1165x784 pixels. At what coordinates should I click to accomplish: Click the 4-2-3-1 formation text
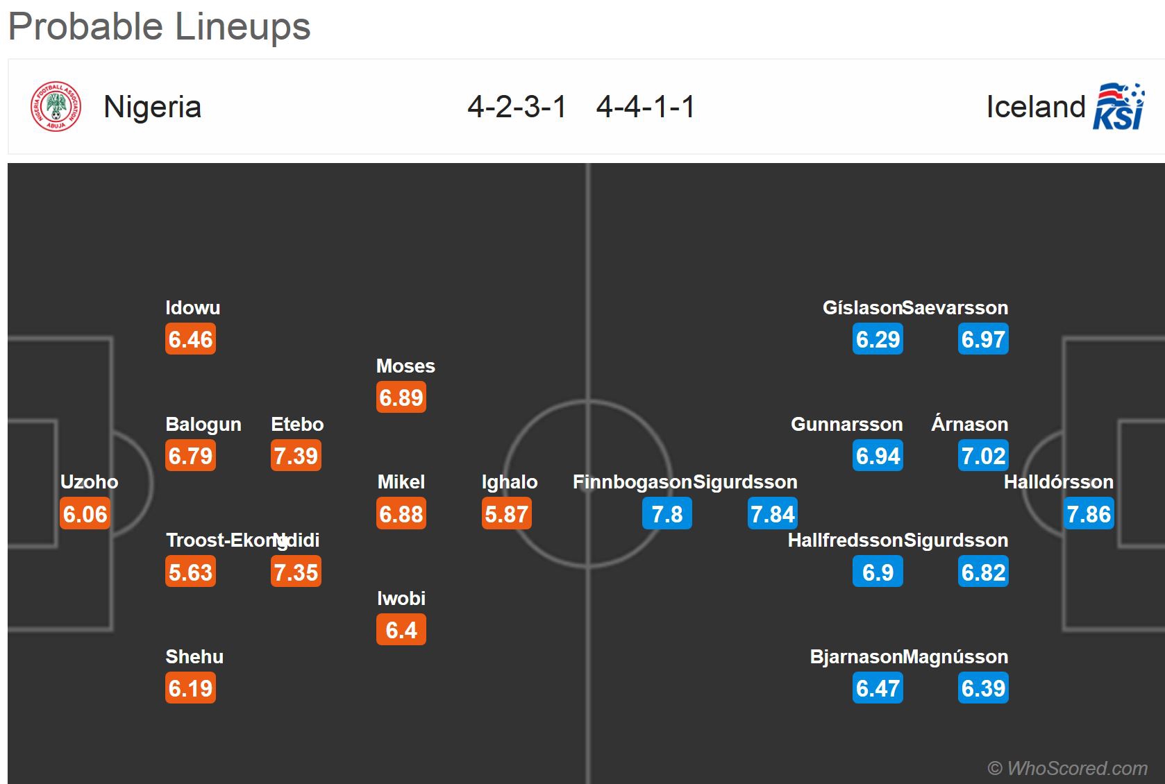point(517,107)
